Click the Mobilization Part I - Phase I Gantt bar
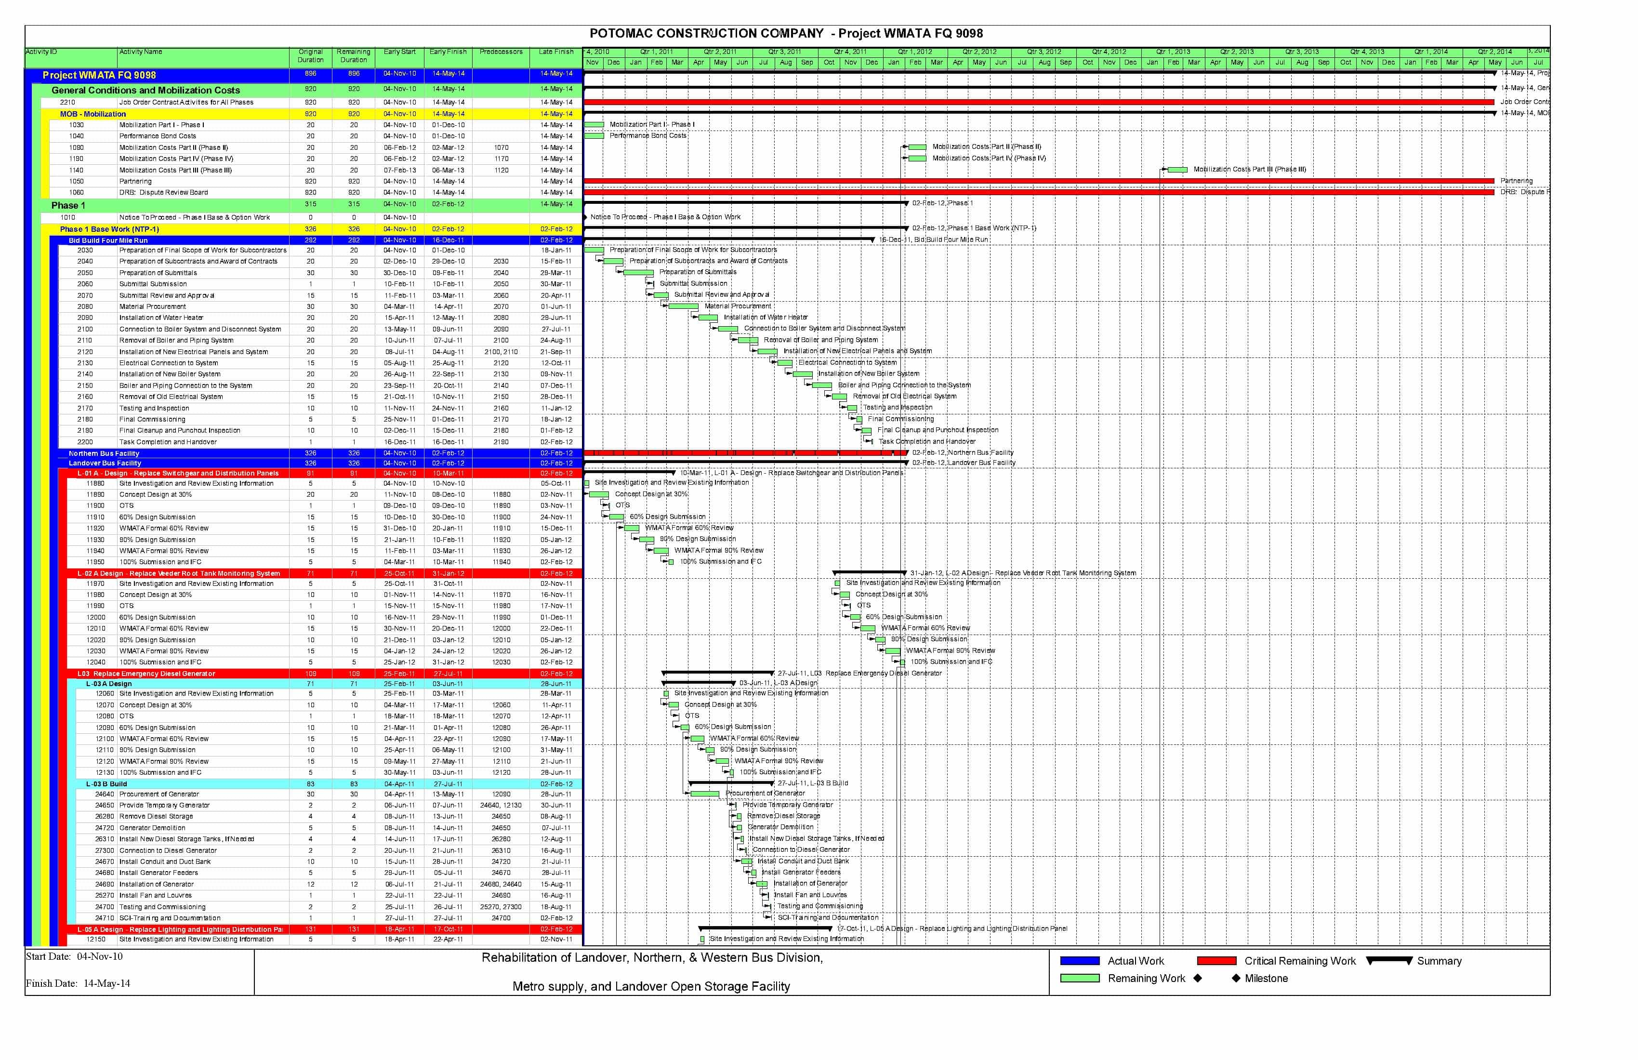The width and height of the screenshot is (1638, 1060). 594,125
